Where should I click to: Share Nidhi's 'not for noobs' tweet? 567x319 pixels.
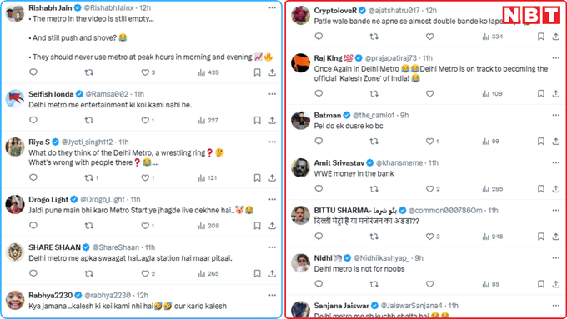(556, 284)
